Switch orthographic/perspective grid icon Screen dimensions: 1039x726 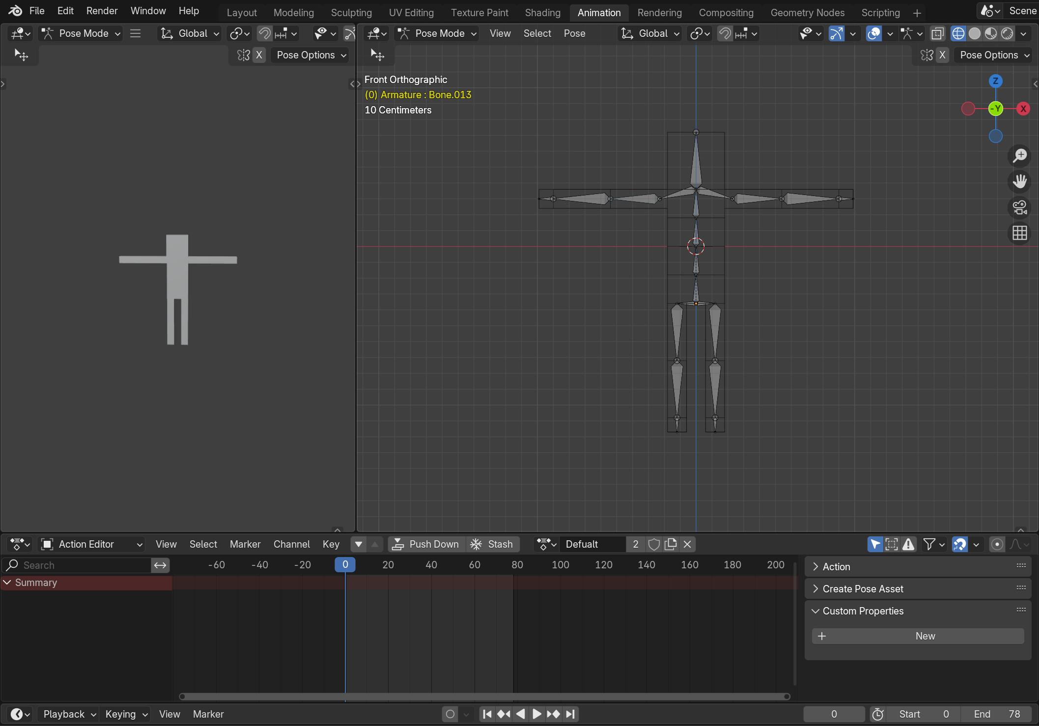pos(1019,233)
